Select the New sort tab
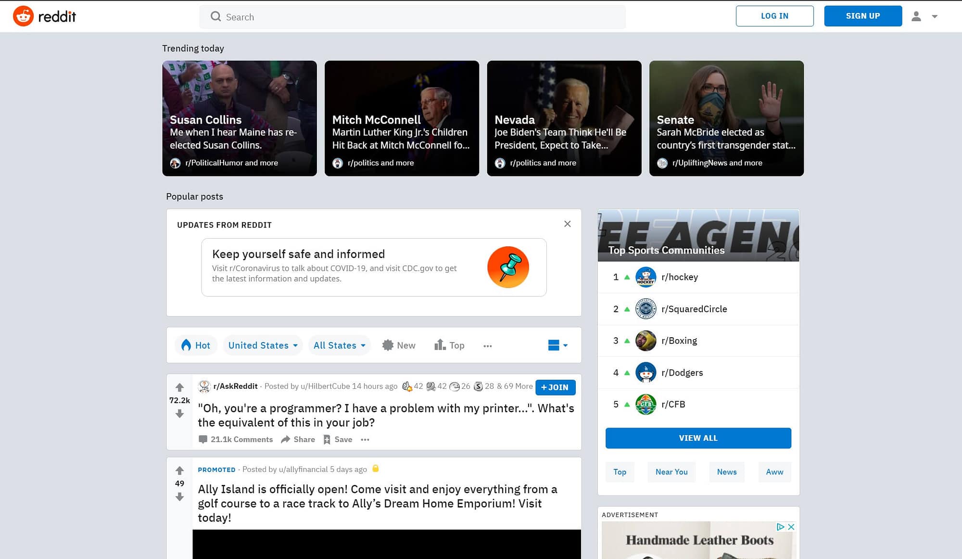962x559 pixels. click(399, 345)
